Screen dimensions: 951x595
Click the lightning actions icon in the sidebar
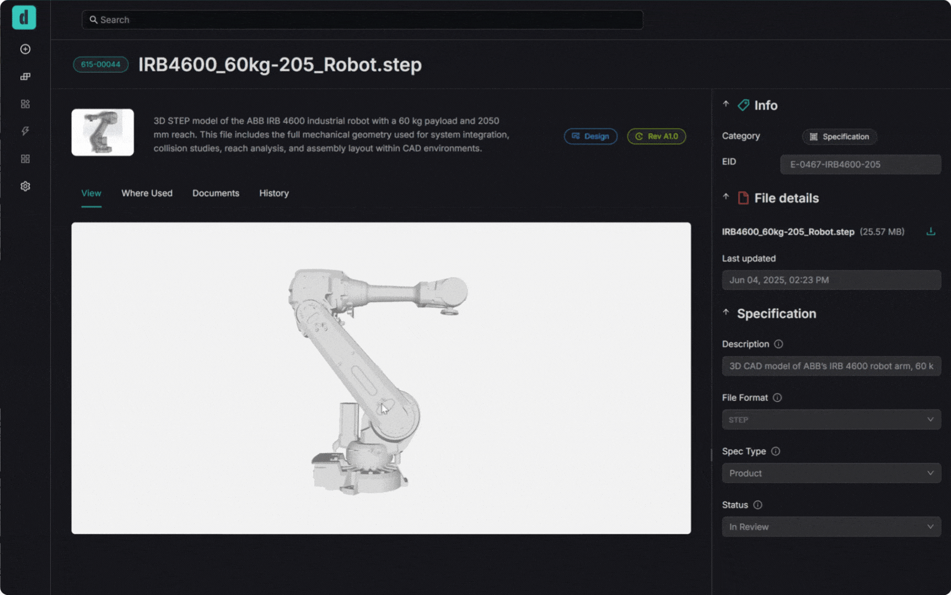[25, 131]
